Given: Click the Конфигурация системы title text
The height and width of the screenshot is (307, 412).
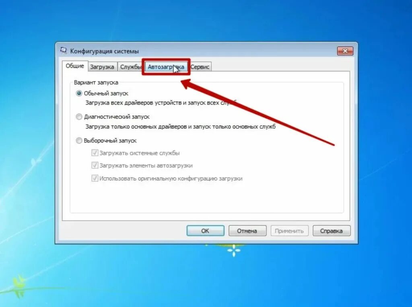Looking at the screenshot, I should coord(104,51).
